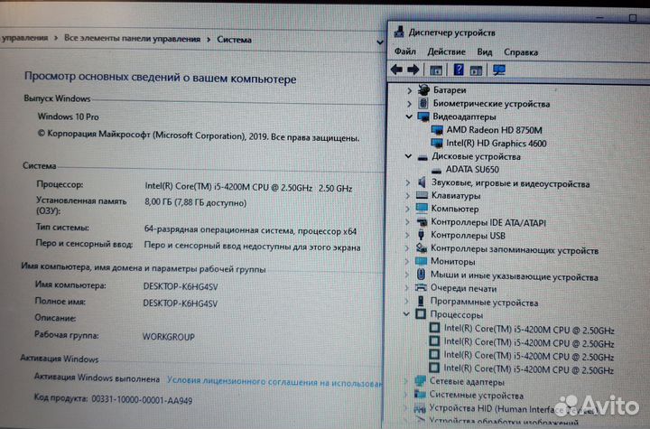Click the Back arrow in Device Manager toolbar
This screenshot has height=429, width=650.
pos(396,70)
